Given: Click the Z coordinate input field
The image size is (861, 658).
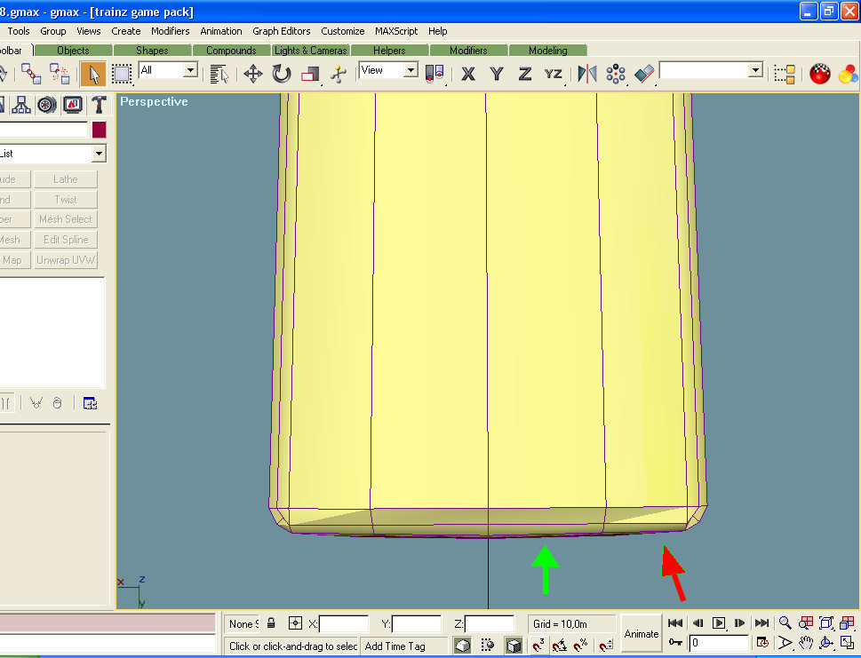Looking at the screenshot, I should [490, 624].
